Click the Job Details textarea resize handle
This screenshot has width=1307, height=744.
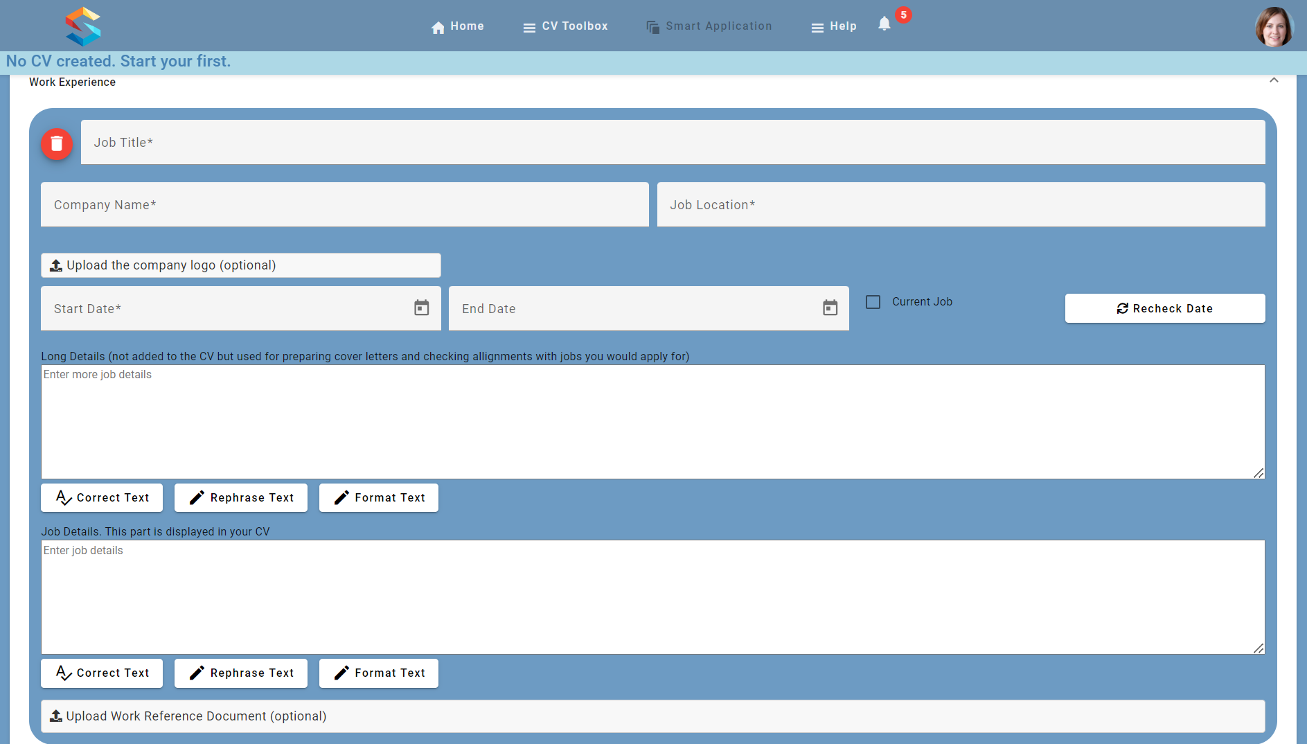(1259, 648)
